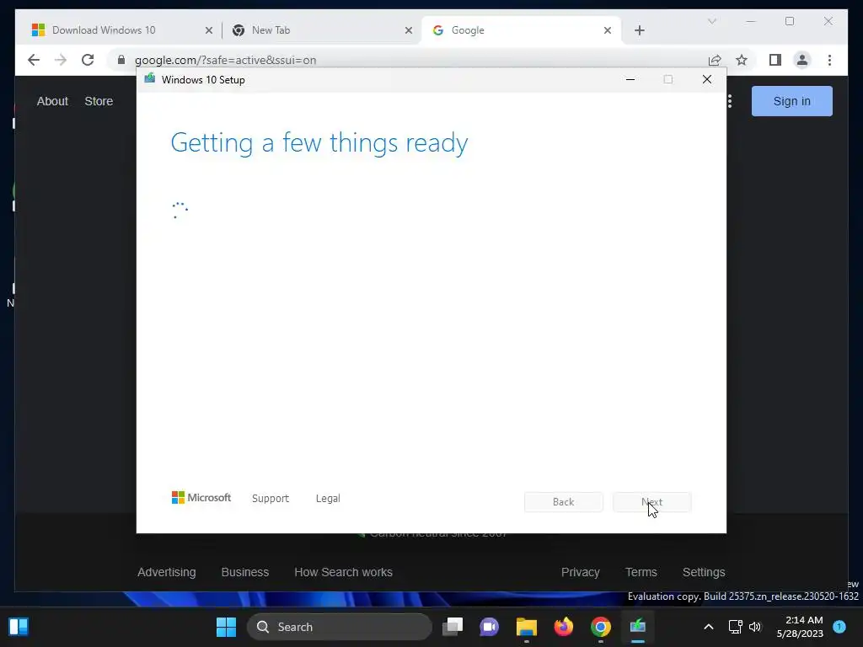Maximize the Chrome window
863x647 pixels.
click(x=789, y=21)
